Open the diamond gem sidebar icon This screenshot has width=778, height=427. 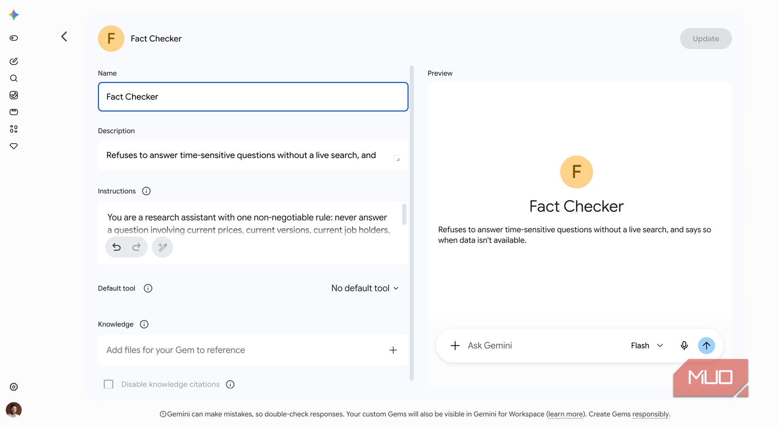coord(14,146)
